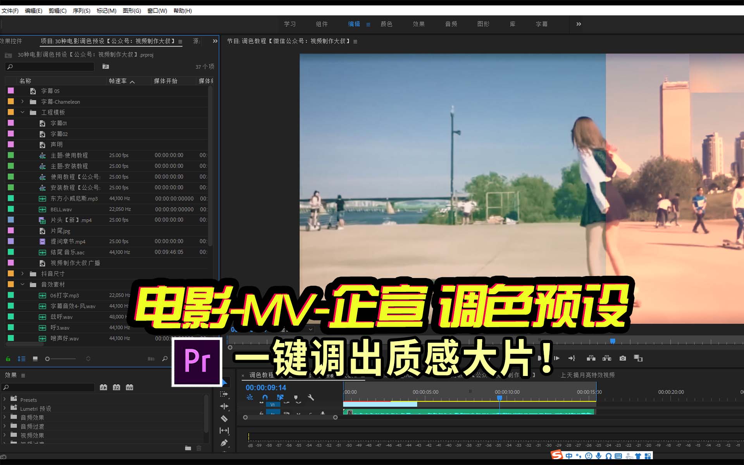Viewport: 744px width, 465px height.
Task: Click the Lift button in program monitor
Action: tap(591, 358)
